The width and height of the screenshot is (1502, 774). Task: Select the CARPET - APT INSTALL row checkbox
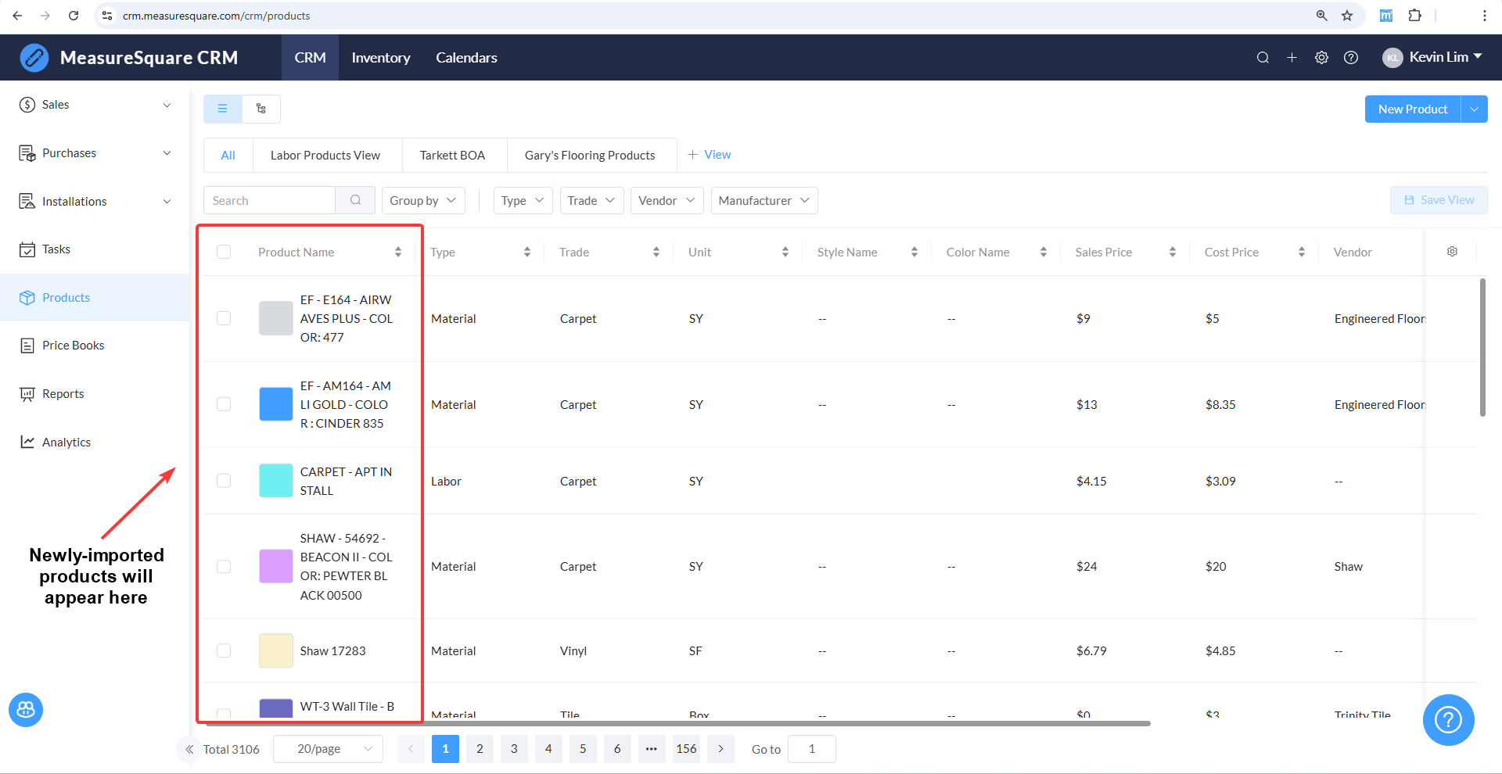point(224,481)
